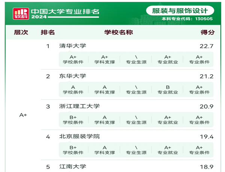Click the 中国大学专业排名 title
The width and height of the screenshot is (225, 172).
click(65, 12)
